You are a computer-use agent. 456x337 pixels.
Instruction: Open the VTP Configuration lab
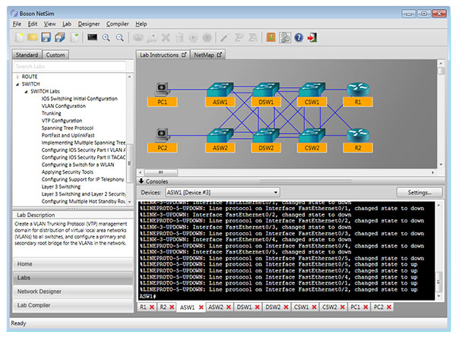coord(62,120)
